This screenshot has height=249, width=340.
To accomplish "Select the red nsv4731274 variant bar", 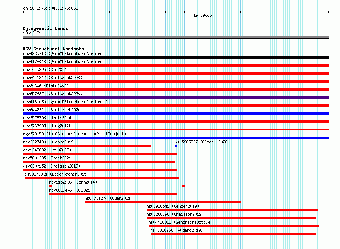I will pos(163,202).
